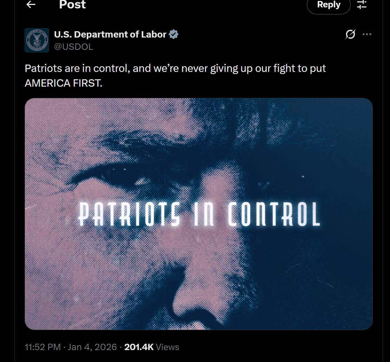Click the back arrow icon
The image size is (390, 362).
[31, 5]
